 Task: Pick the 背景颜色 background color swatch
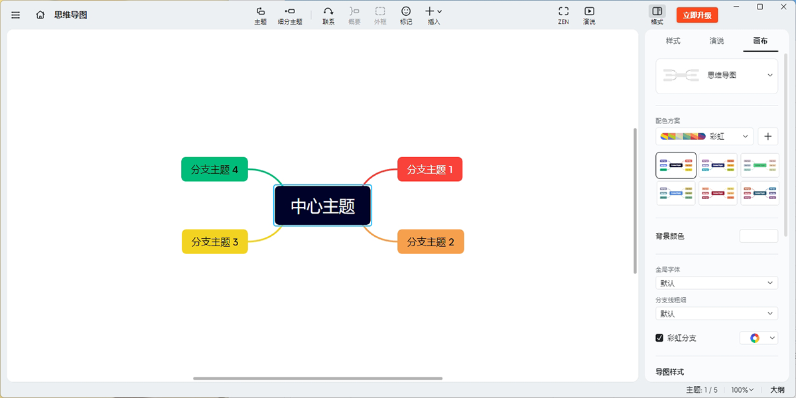click(758, 236)
